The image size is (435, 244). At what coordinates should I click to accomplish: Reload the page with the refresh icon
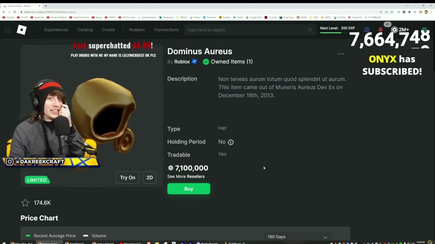click(x=14, y=12)
